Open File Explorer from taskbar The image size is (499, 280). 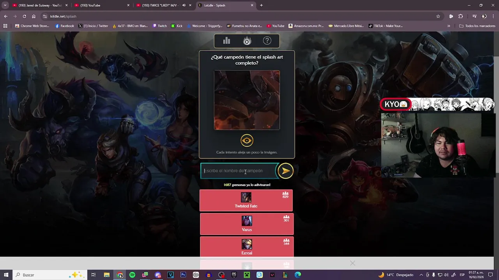click(106, 275)
